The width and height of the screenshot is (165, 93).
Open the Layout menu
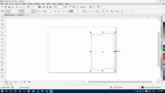click(x=17, y=4)
